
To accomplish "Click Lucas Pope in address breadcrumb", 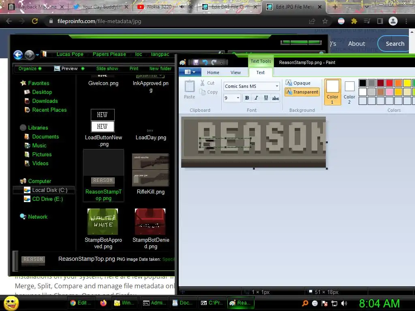I will (x=70, y=54).
